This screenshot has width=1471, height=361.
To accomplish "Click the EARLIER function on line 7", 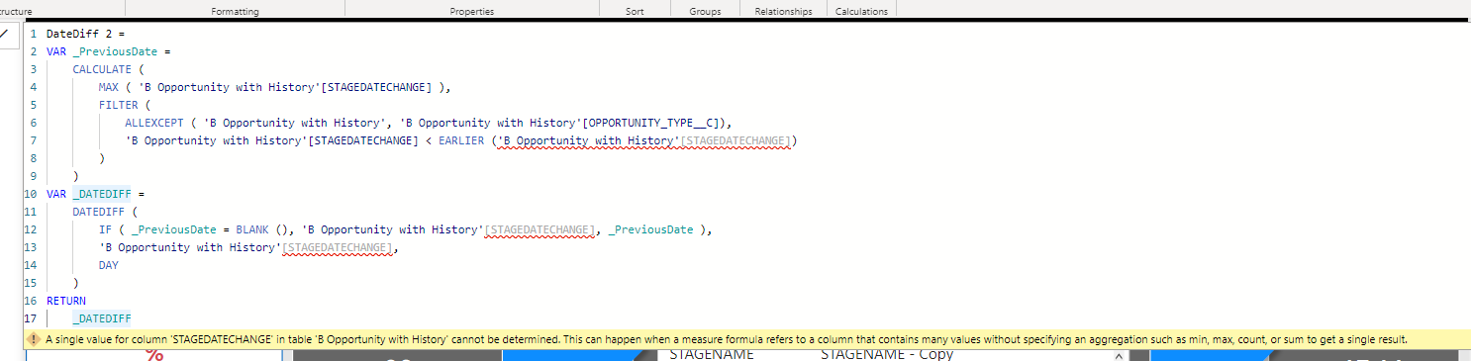I will 462,140.
